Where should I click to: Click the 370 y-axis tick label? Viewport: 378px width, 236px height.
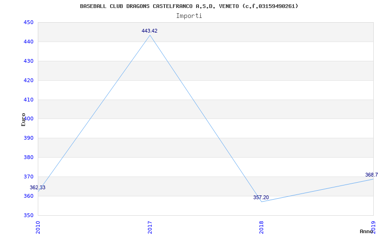(28, 177)
